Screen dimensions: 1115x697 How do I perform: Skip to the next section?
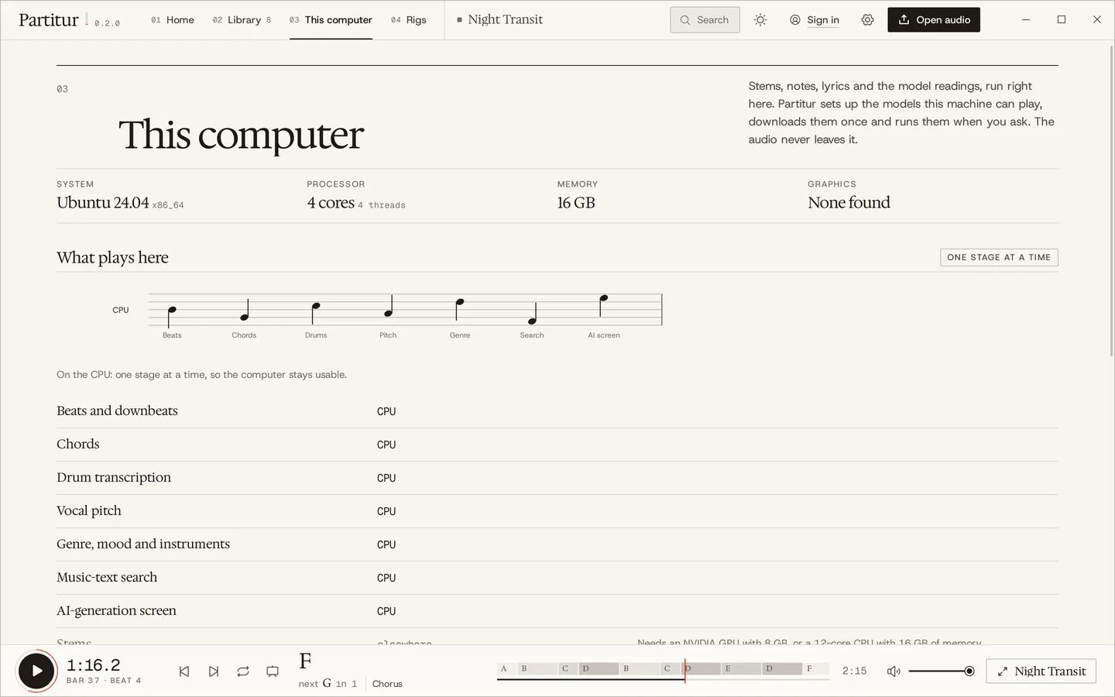tap(214, 671)
